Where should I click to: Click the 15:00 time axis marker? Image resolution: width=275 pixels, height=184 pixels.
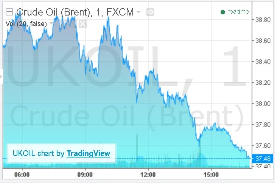coord(211,175)
